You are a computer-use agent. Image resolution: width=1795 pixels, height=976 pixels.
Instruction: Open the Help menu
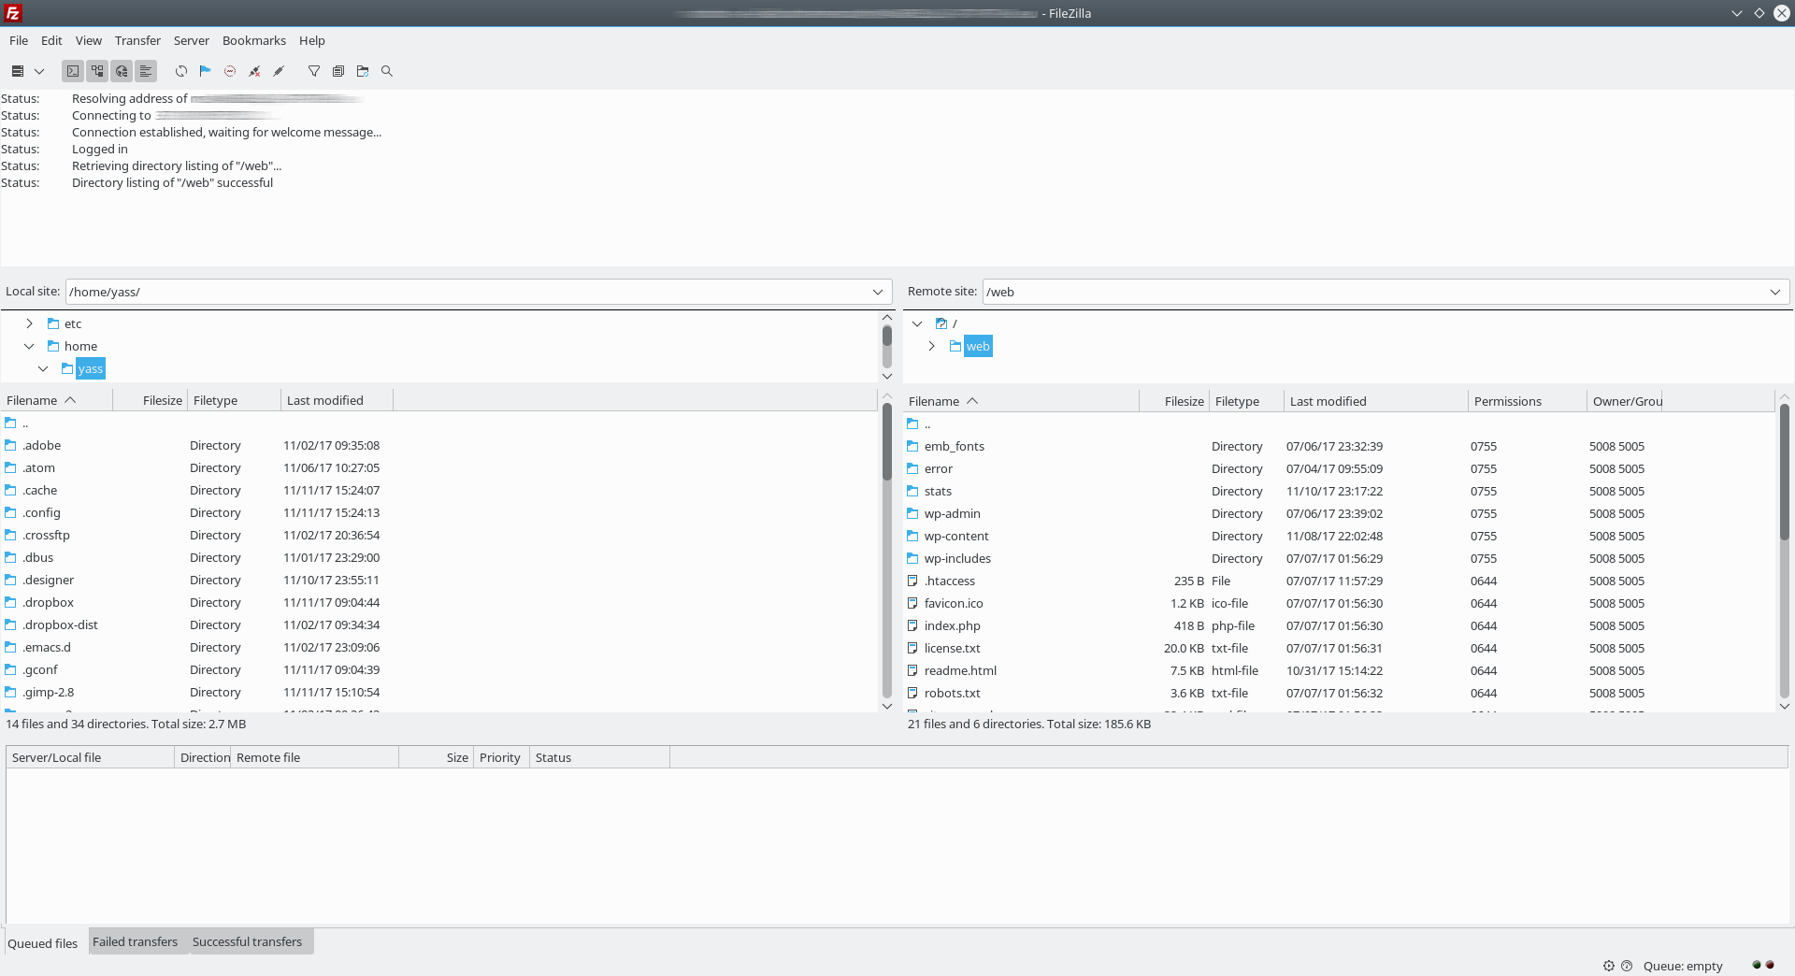click(x=312, y=40)
